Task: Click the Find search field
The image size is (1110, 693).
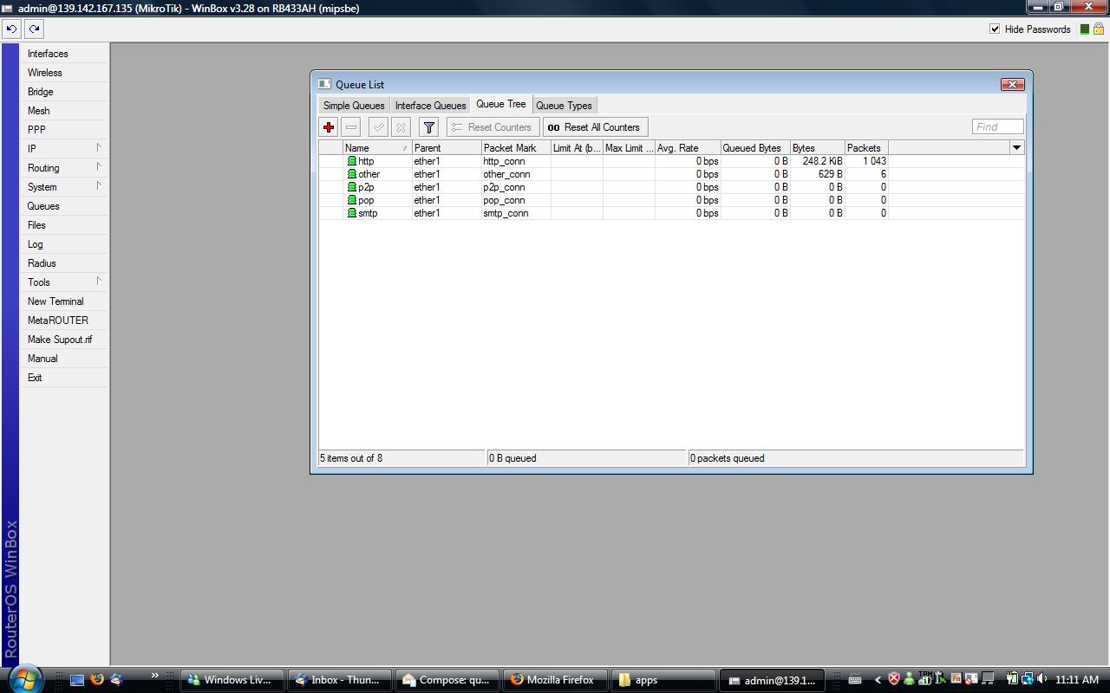Action: click(x=997, y=126)
